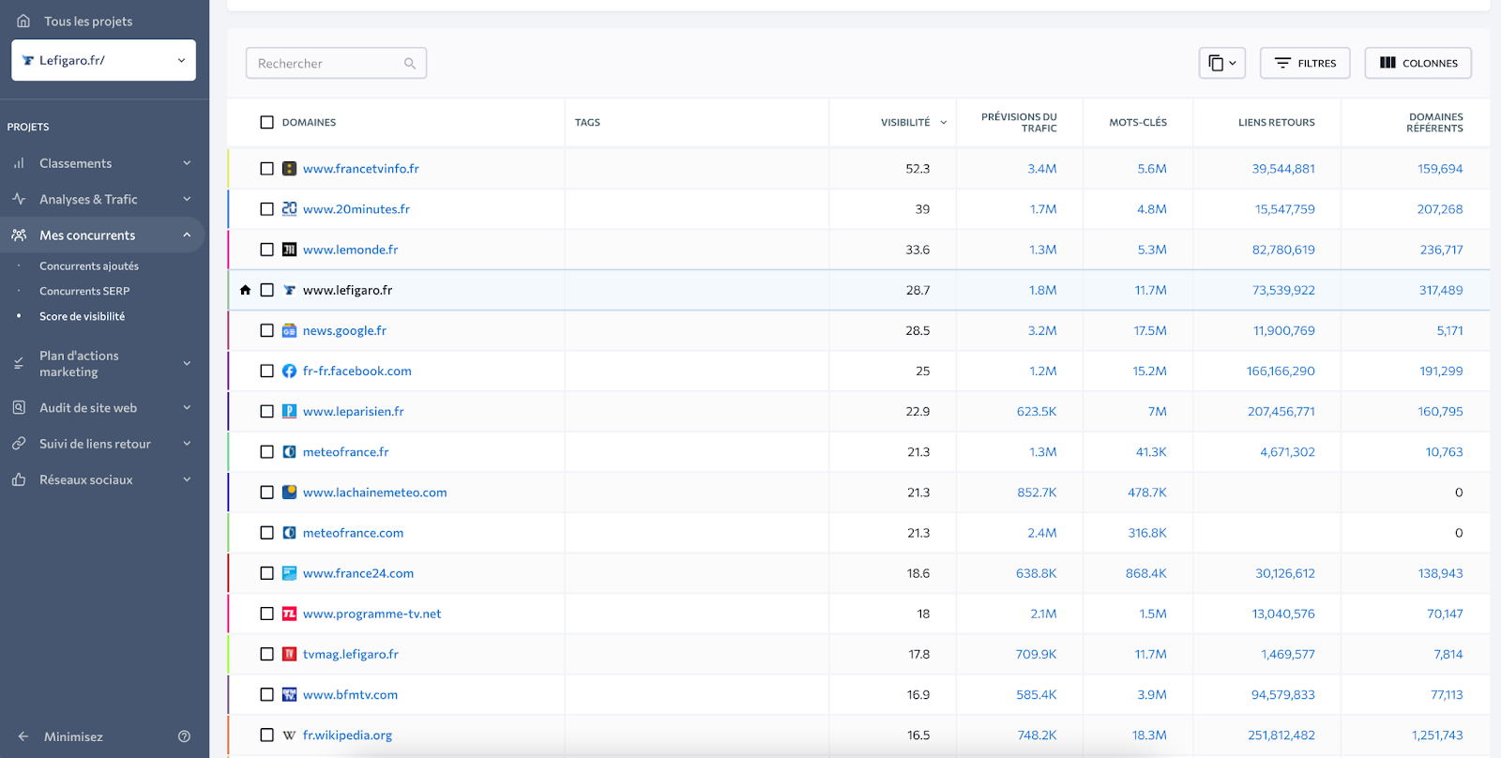Open the Lefigaro.fr/ project dropdown
The height and width of the screenshot is (758, 1501).
(x=103, y=60)
